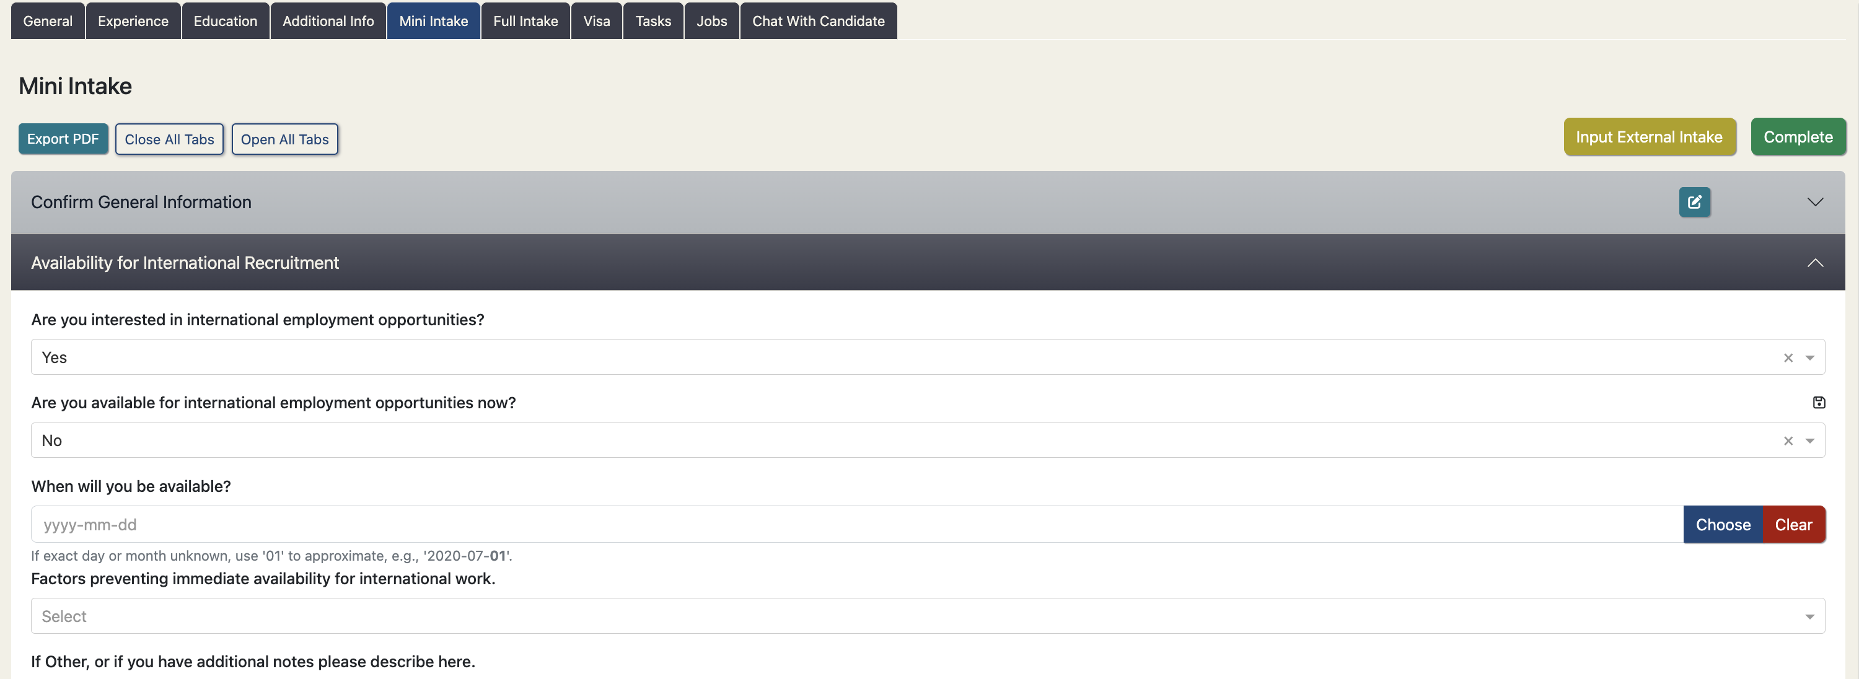Click the save icon beside availability question
The image size is (1859, 679).
[x=1819, y=403]
